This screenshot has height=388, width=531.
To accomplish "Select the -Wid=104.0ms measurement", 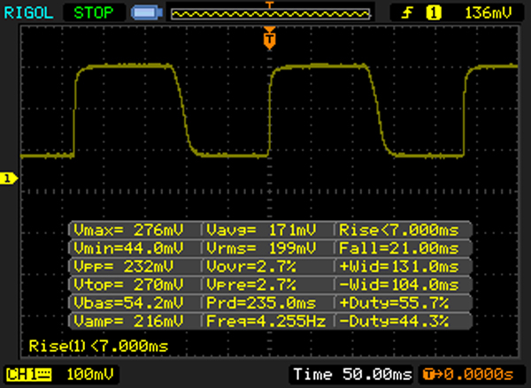I will (x=399, y=285).
